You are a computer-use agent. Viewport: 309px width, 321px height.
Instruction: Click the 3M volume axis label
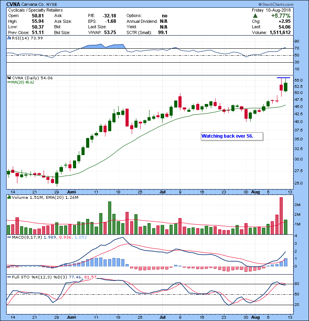297,205
